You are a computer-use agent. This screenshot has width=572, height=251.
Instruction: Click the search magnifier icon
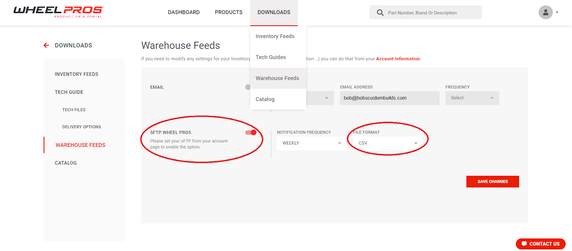tap(380, 13)
